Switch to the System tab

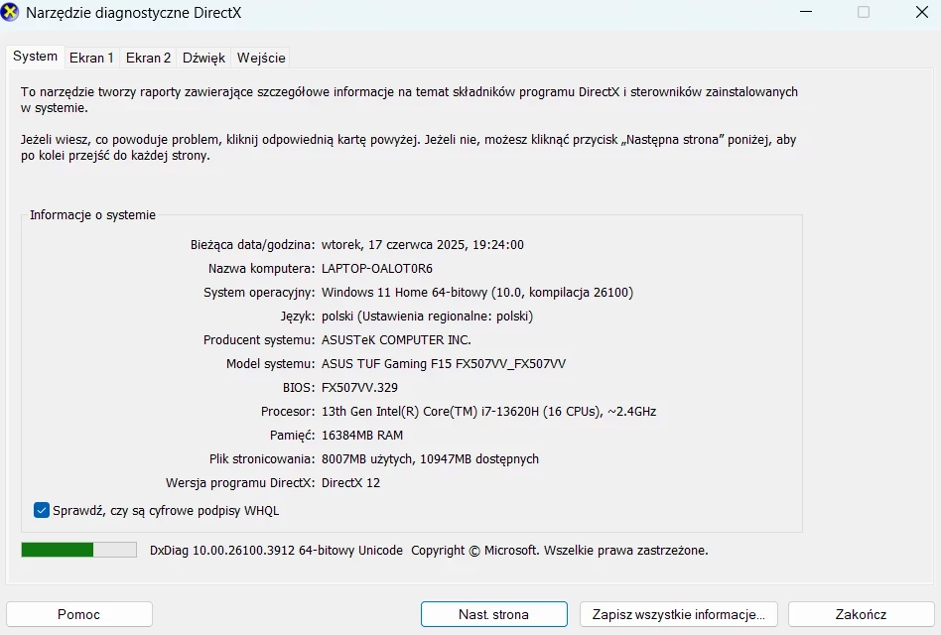tap(36, 57)
